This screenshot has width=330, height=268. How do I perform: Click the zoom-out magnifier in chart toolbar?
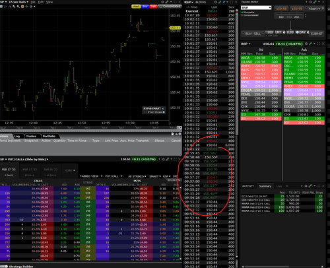(18, 7)
